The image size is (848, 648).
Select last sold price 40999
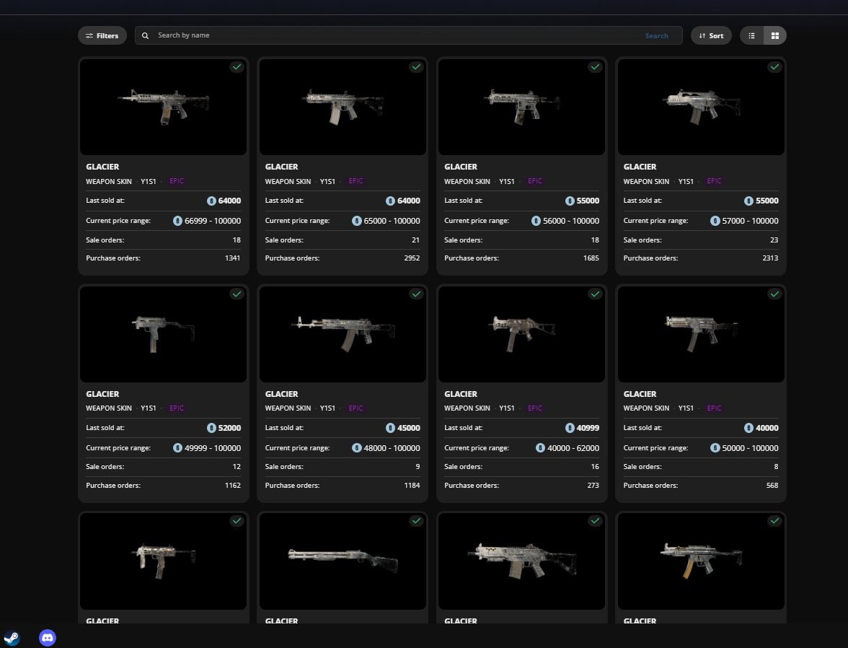pyautogui.click(x=588, y=428)
